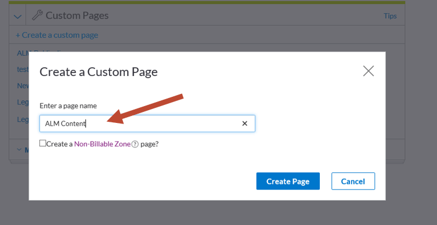The height and width of the screenshot is (225, 437).
Task: Click the wrench icon beside Custom Pages
Action: click(x=37, y=15)
